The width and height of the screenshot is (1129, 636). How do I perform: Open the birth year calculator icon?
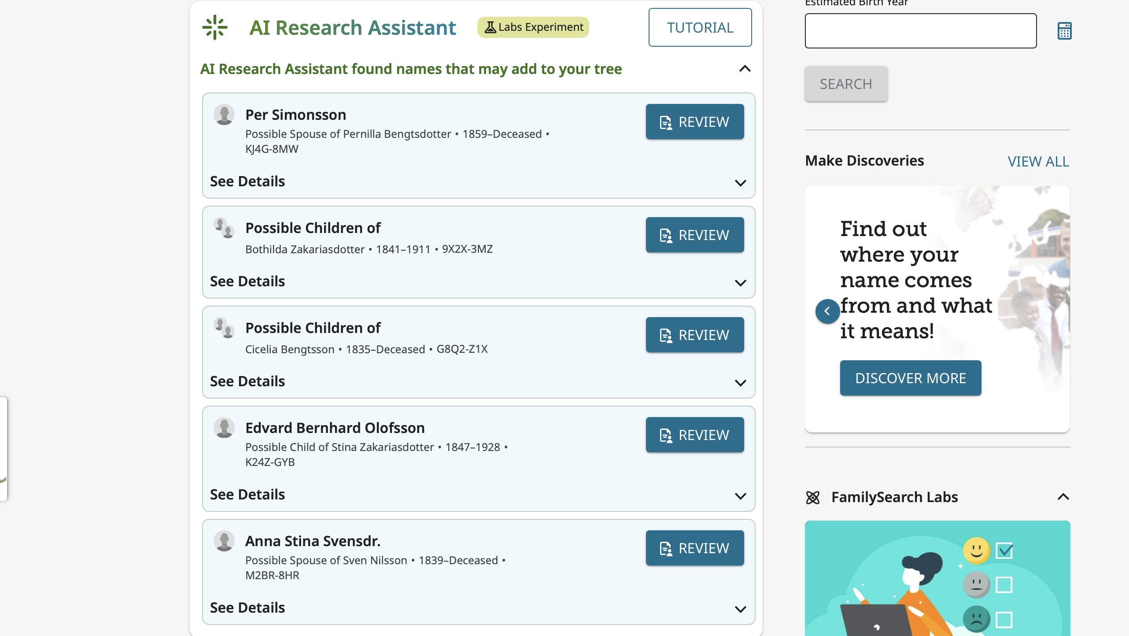coord(1065,30)
